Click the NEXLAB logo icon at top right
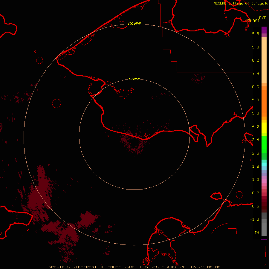Image resolution: width=269 pixels, height=269 pixels. coord(267,3)
